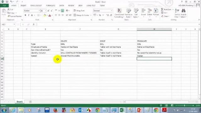Select cell containing DELETE heading
The width and height of the screenshot is (201, 113).
(x=80, y=41)
